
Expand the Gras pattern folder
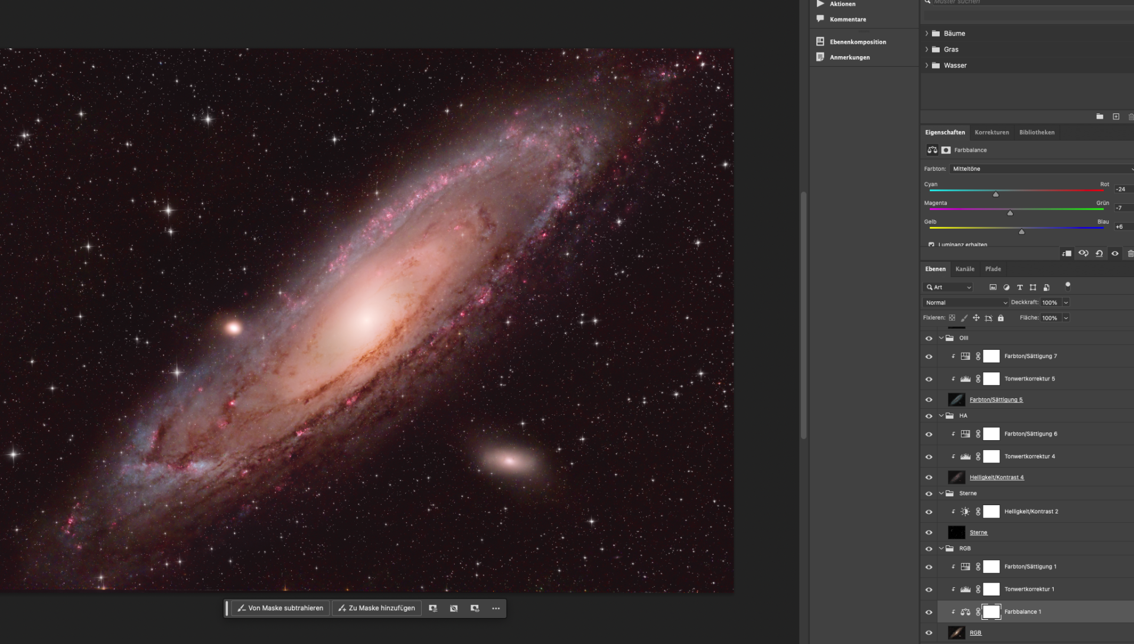[927, 50]
